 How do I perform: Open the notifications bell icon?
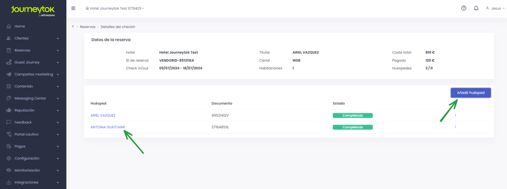tap(476, 8)
